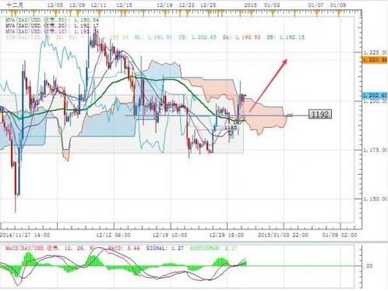Click the 1,175.00 price axis label

point(376,150)
